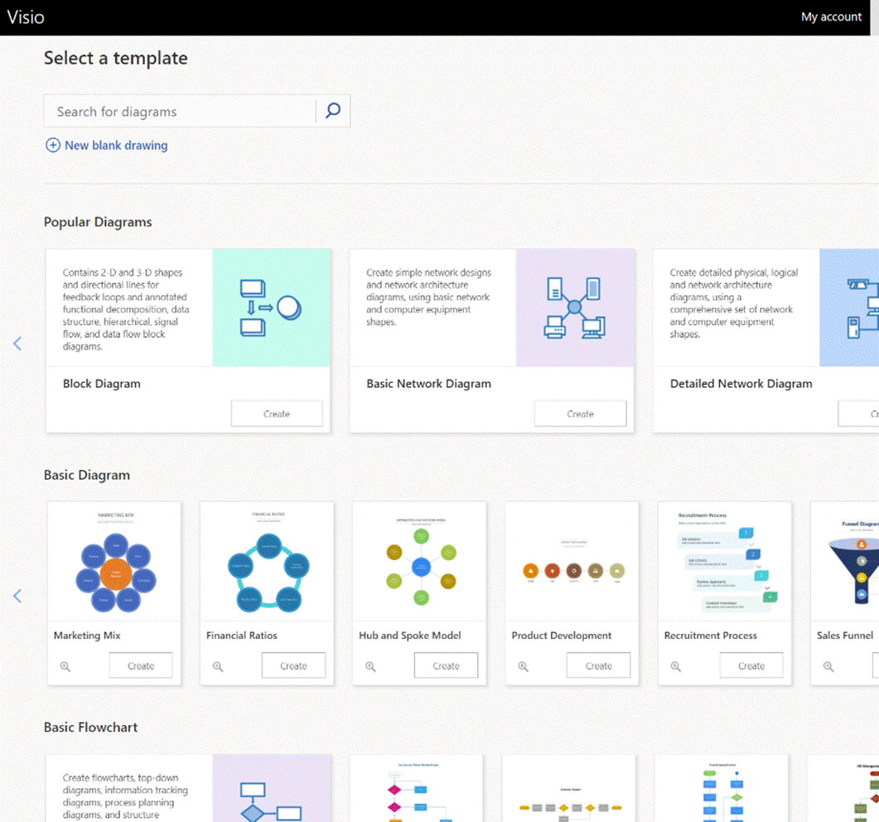
Task: Preview Financial Ratios with the zoom icon
Action: click(218, 666)
